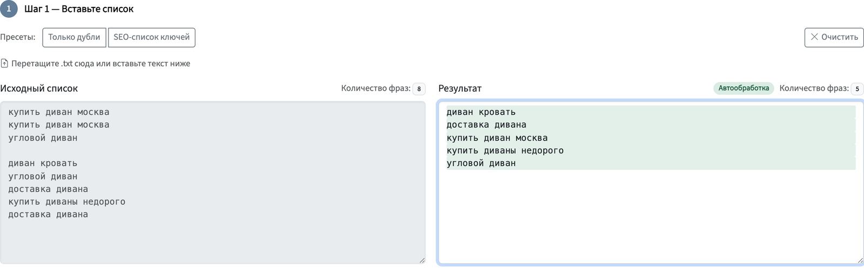Screen dimensions: 864x269
Task: Click the 'Пресеты:' label
Action: coord(18,37)
